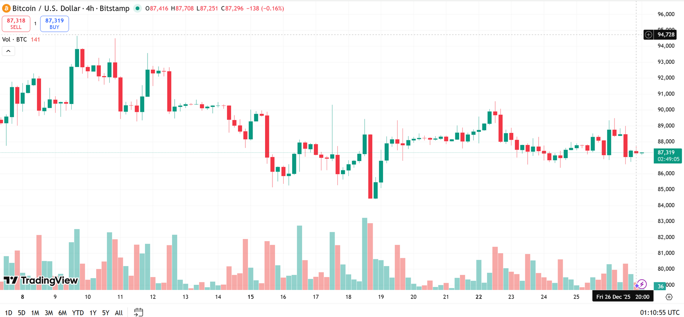Choose the YTD time range

[x=78, y=313]
